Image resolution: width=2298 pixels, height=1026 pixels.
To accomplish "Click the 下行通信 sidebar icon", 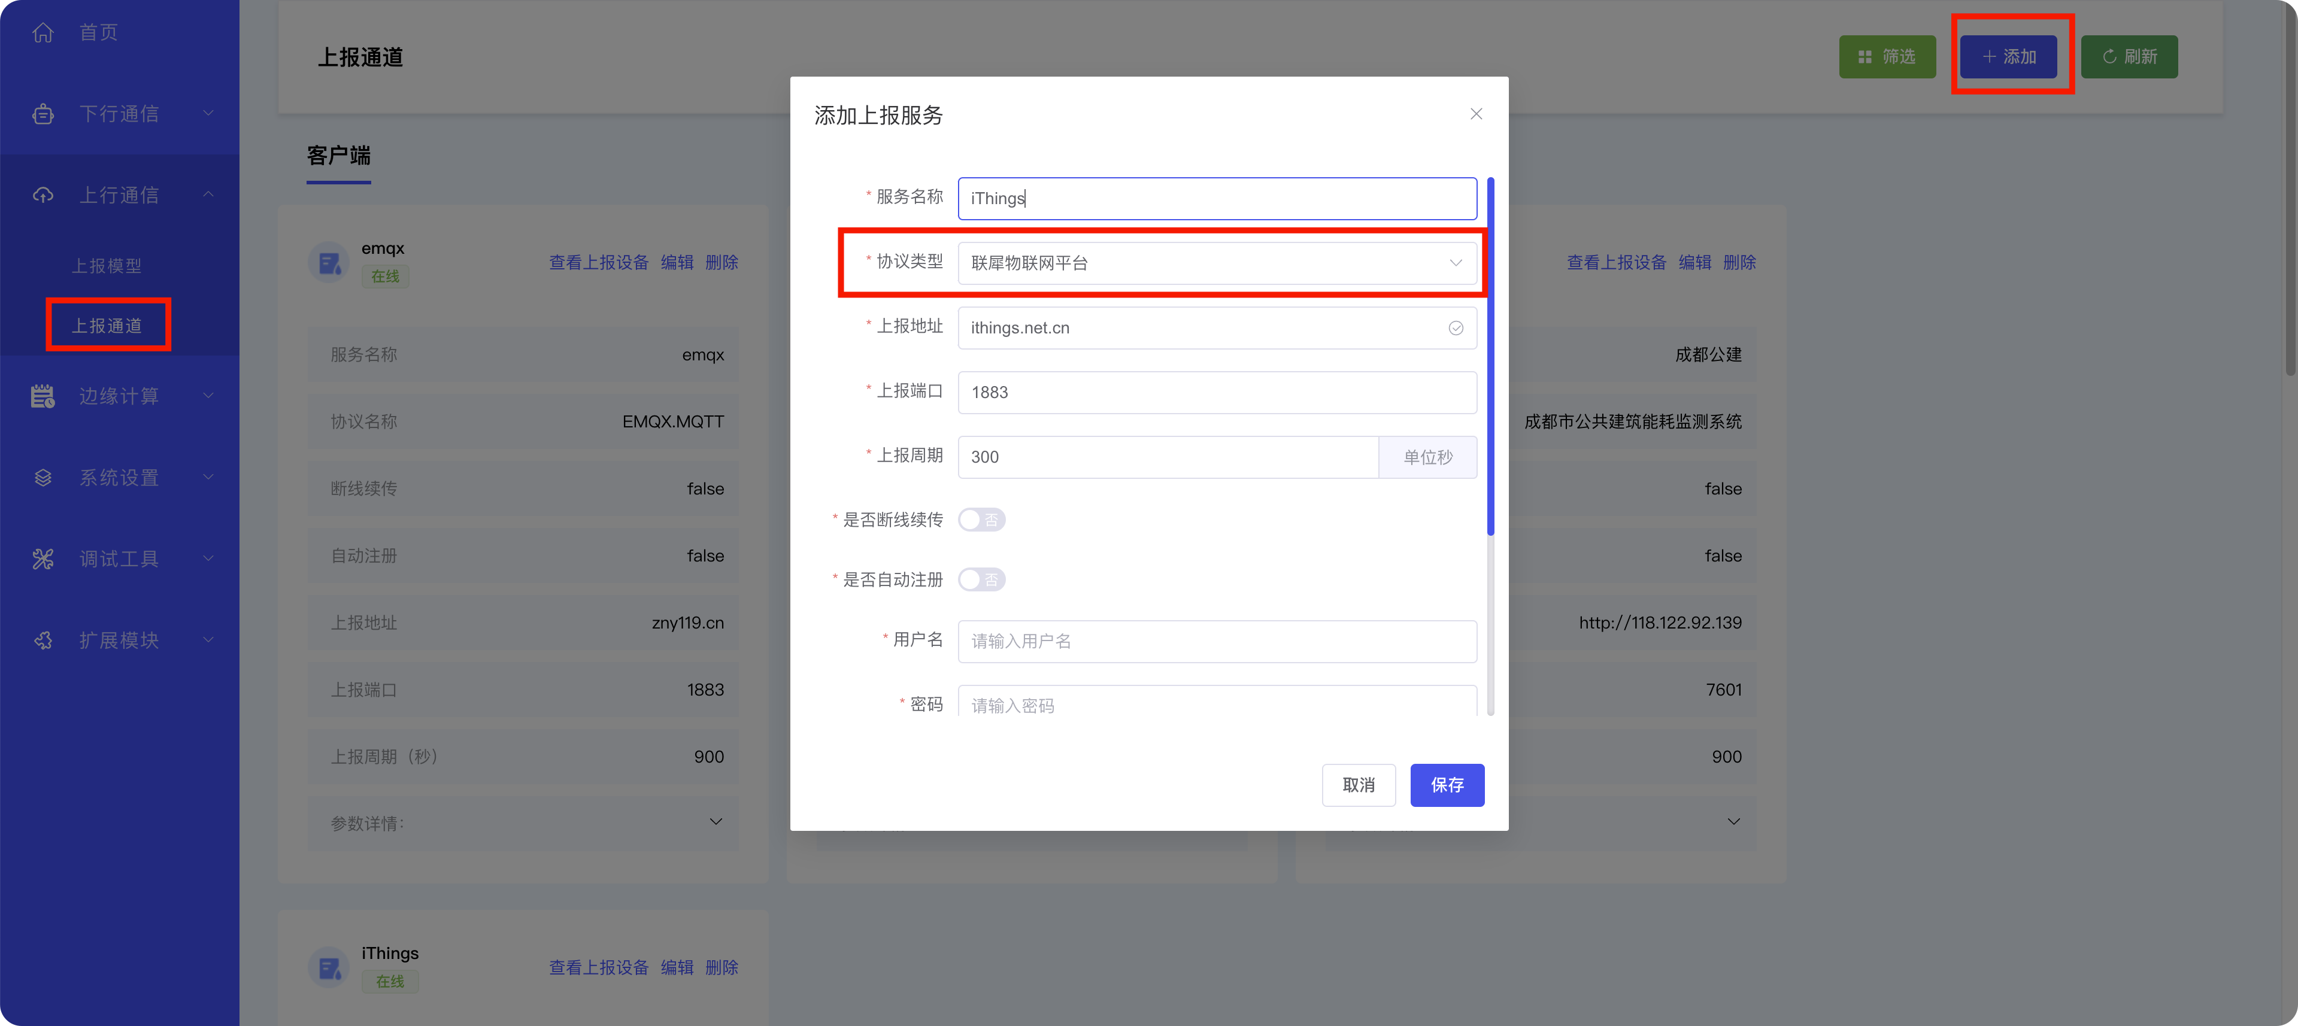I will (x=43, y=114).
